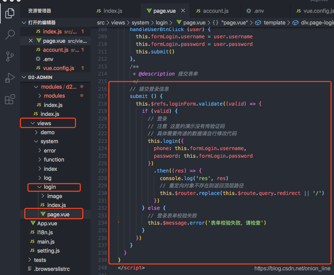Viewport: 334px width, 275px height.
Task: Click the views breadcrumb segment
Action: (x=118, y=22)
